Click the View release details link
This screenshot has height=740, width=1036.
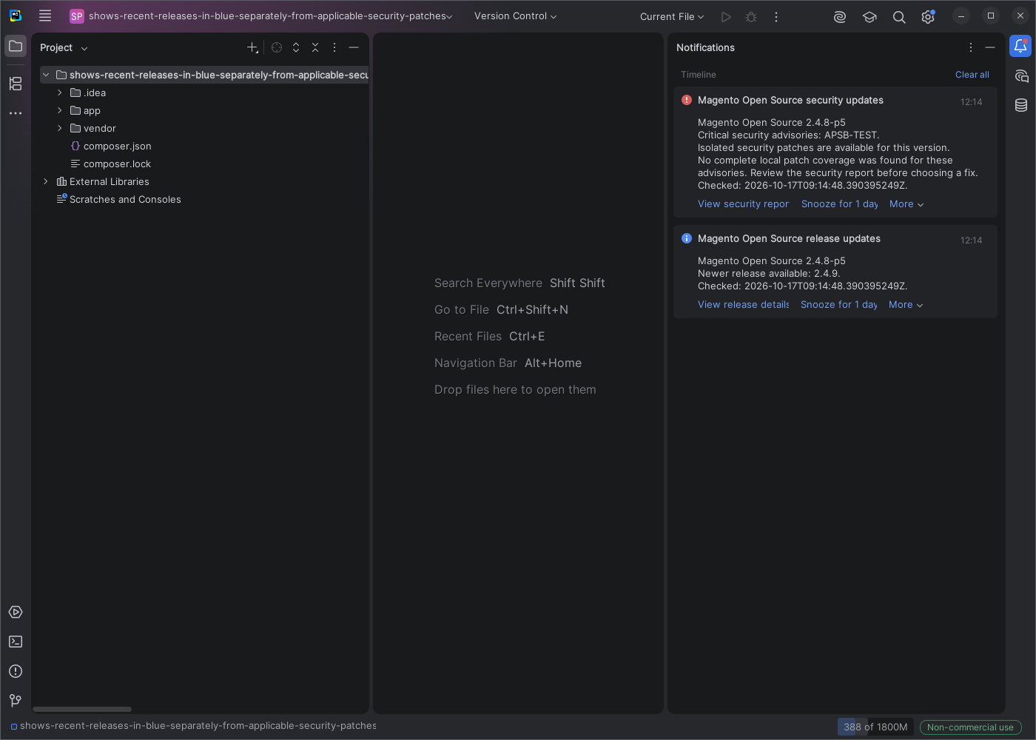pyautogui.click(x=743, y=305)
